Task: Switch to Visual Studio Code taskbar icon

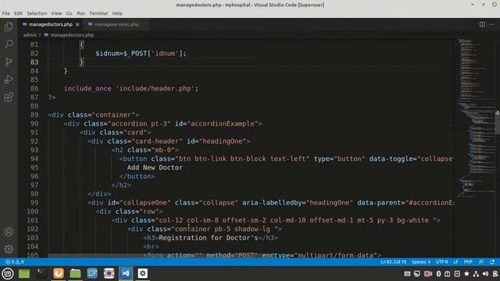Action: [x=126, y=273]
